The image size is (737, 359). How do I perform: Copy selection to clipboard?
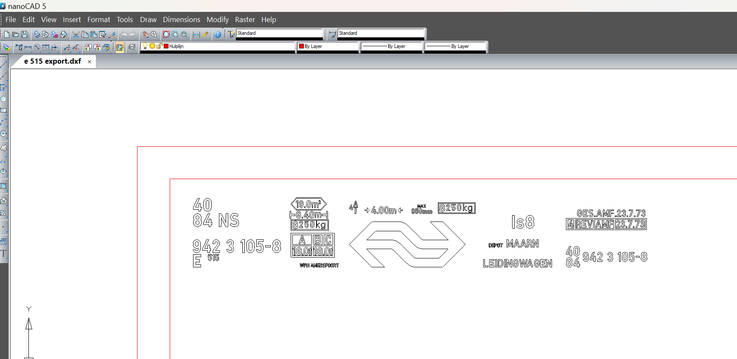[x=85, y=34]
